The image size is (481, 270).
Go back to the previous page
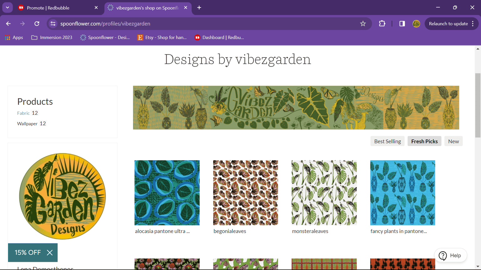point(8,24)
